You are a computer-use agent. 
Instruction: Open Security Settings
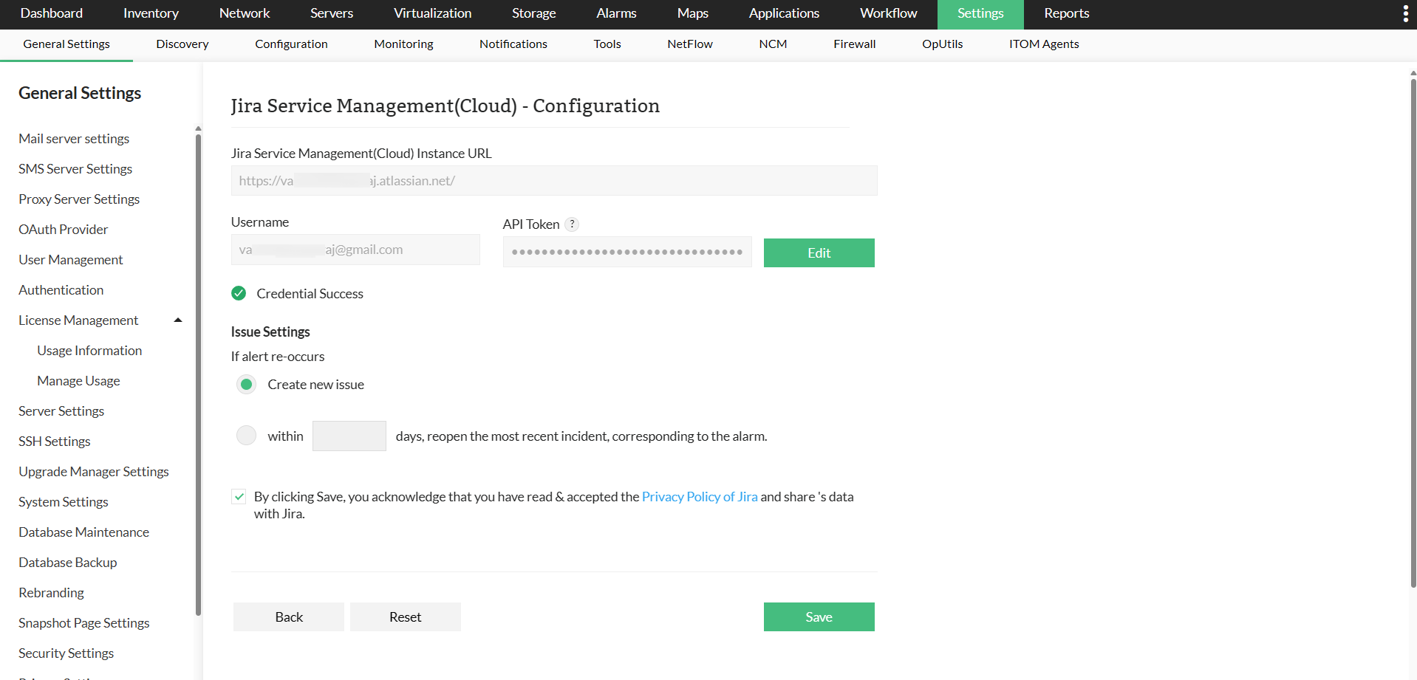click(x=66, y=653)
